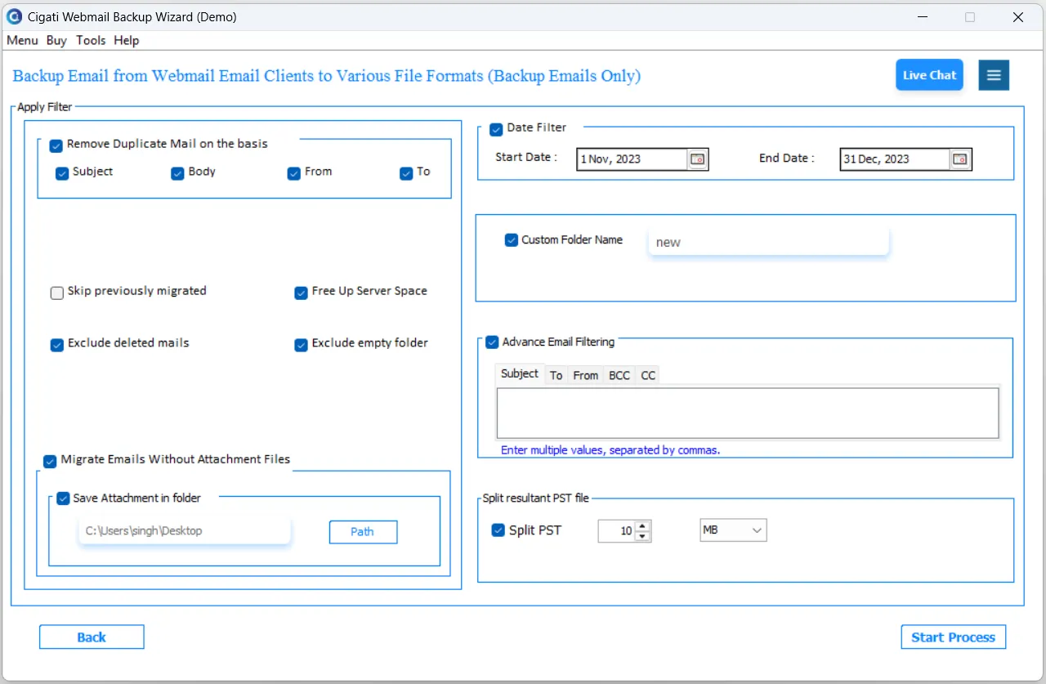Open the hamburger menu icon
Screen dimensions: 1046x684
[x=994, y=75]
